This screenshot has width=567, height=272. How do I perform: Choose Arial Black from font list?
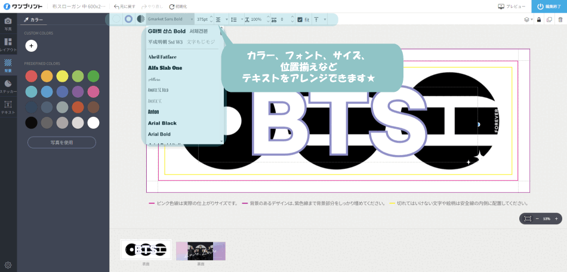(x=162, y=123)
